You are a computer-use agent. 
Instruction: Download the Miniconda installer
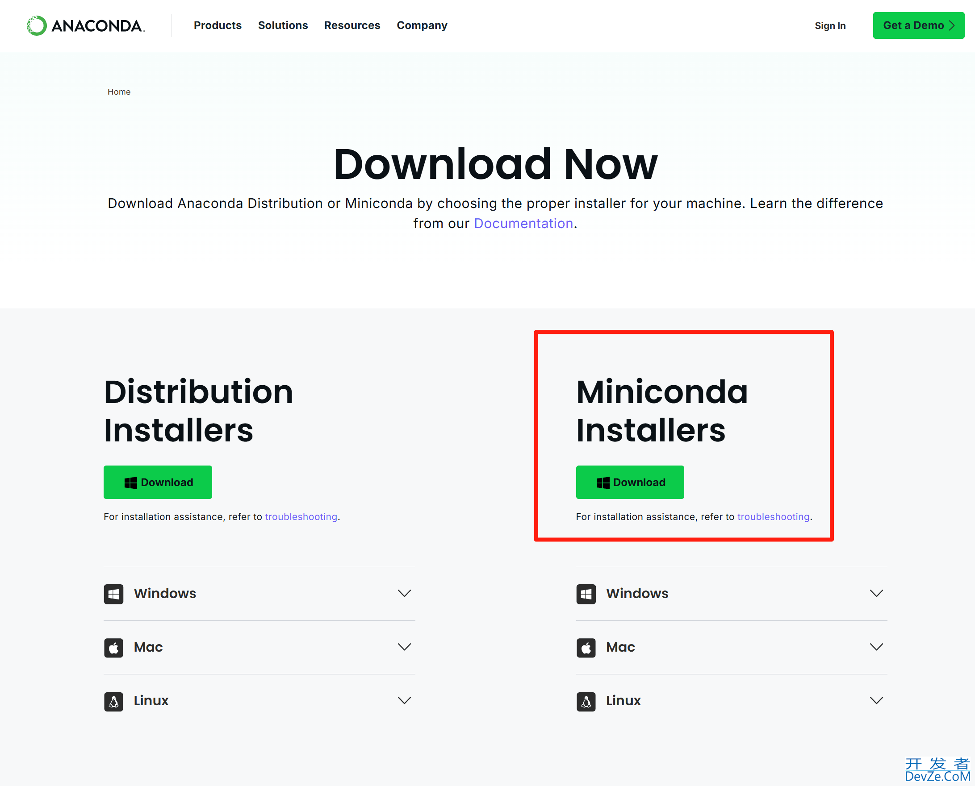coord(630,482)
